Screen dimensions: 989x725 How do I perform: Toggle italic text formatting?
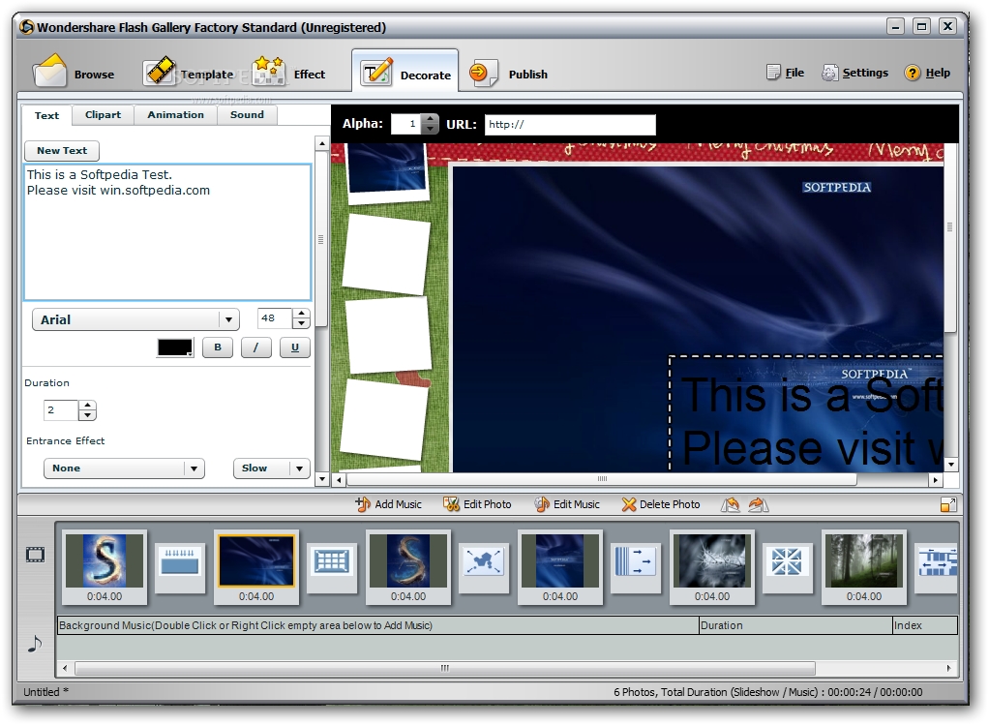(x=256, y=347)
